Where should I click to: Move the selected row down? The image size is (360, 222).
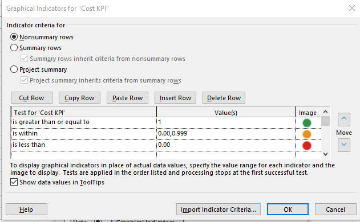coord(343,145)
